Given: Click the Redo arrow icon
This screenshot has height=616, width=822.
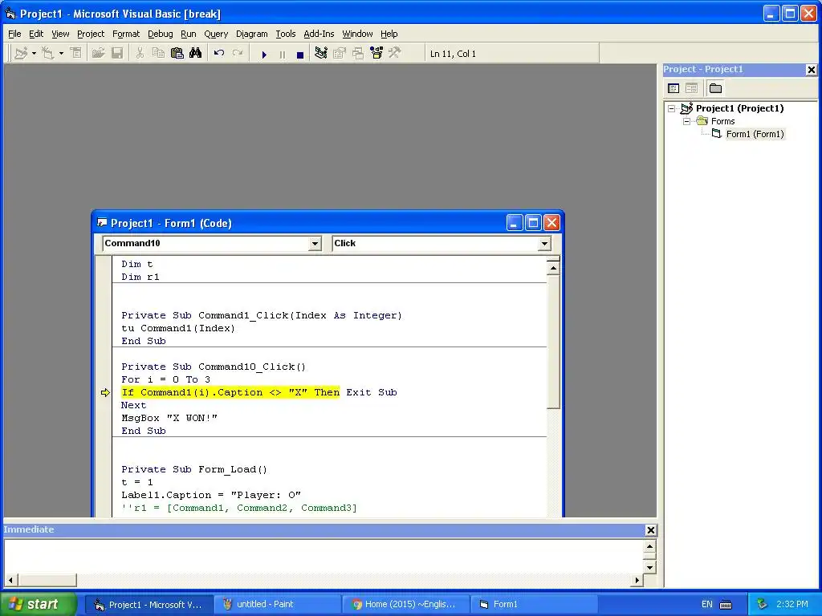Looking at the screenshot, I should click(238, 54).
